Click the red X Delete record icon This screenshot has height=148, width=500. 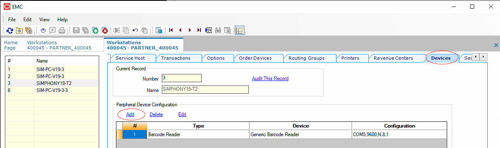[x=105, y=30]
